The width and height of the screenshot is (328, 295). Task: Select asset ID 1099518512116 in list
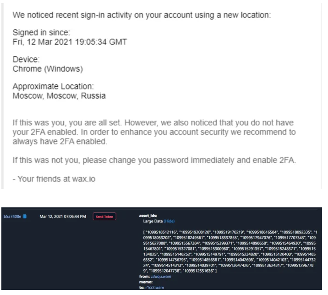(161, 232)
